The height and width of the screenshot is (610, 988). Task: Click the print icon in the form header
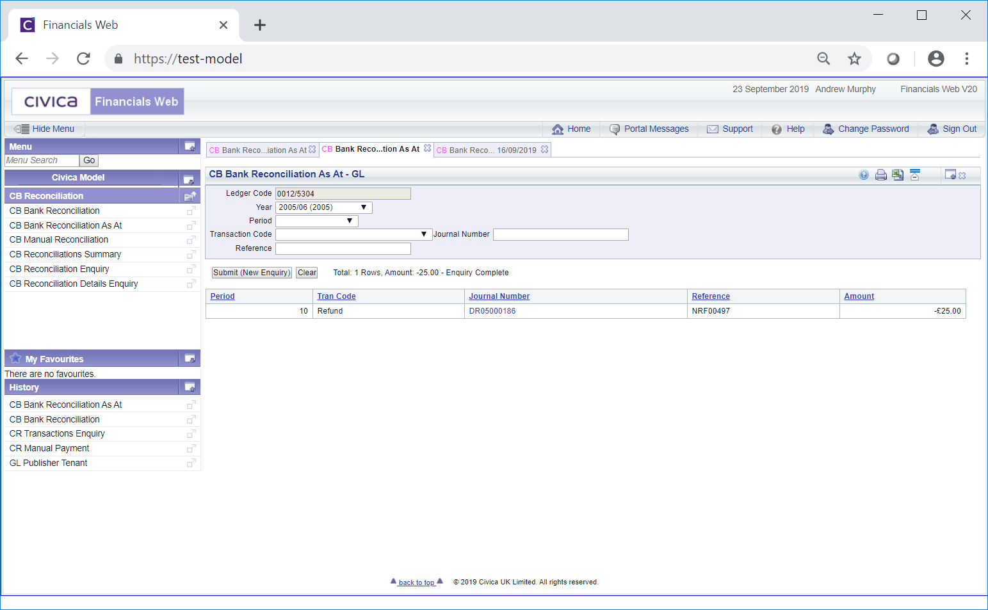coord(881,175)
